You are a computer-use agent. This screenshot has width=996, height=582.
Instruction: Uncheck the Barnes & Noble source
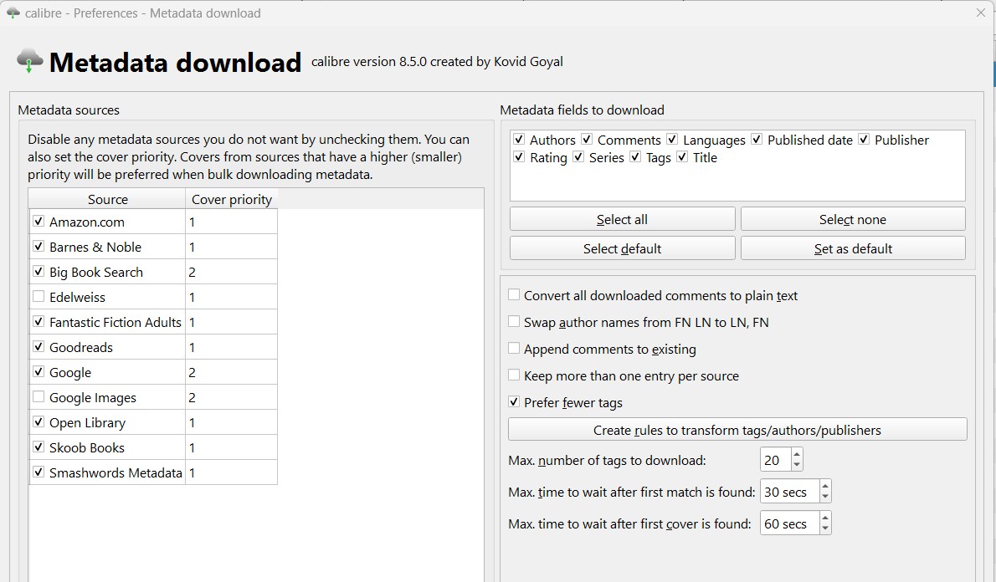click(x=39, y=246)
